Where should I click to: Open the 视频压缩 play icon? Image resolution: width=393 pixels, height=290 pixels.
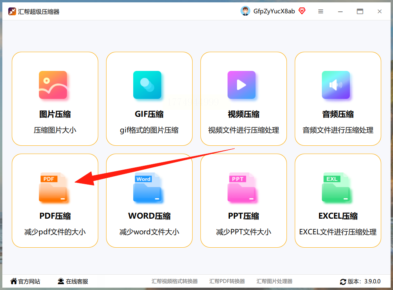click(x=242, y=85)
